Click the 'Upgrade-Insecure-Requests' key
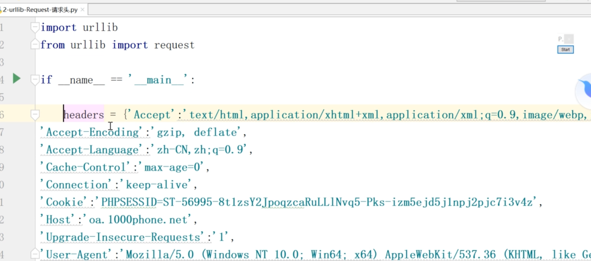Image resolution: width=591 pixels, height=261 pixels. tap(122, 237)
